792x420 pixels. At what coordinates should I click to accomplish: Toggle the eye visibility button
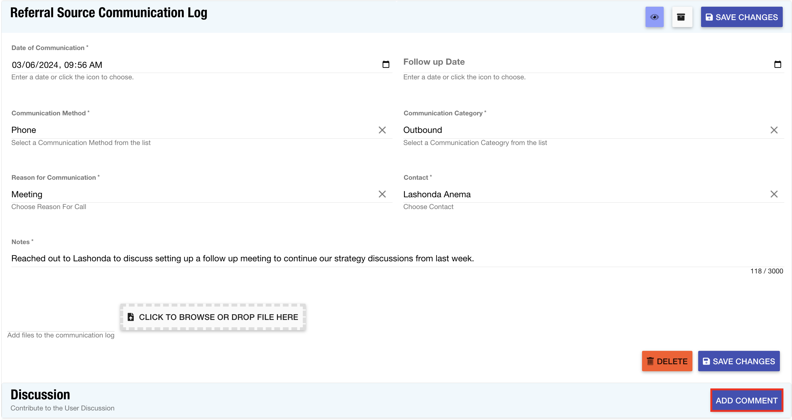(654, 17)
